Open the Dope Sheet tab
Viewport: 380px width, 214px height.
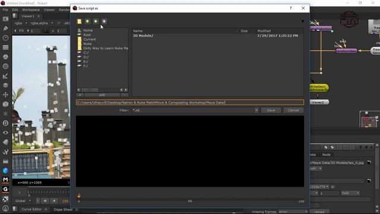click(63, 209)
